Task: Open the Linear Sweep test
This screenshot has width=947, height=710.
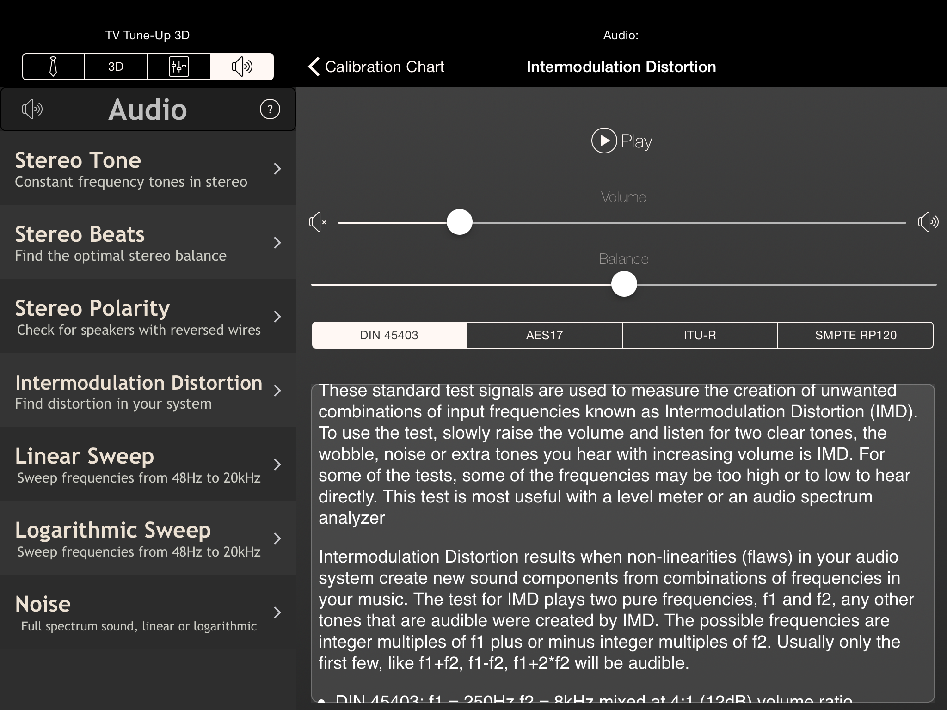Action: 139,464
